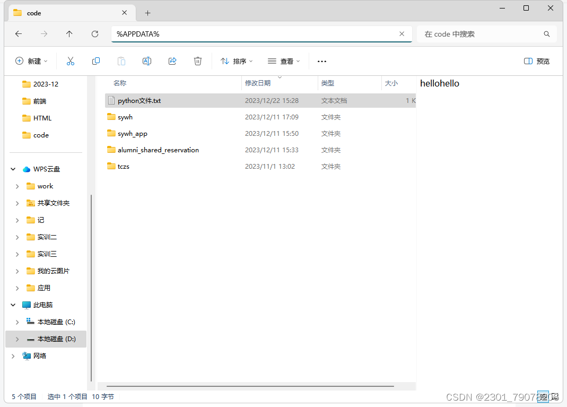567x407 pixels.
Task: Collapse the 此电脑 tree node
Action: pyautogui.click(x=13, y=305)
